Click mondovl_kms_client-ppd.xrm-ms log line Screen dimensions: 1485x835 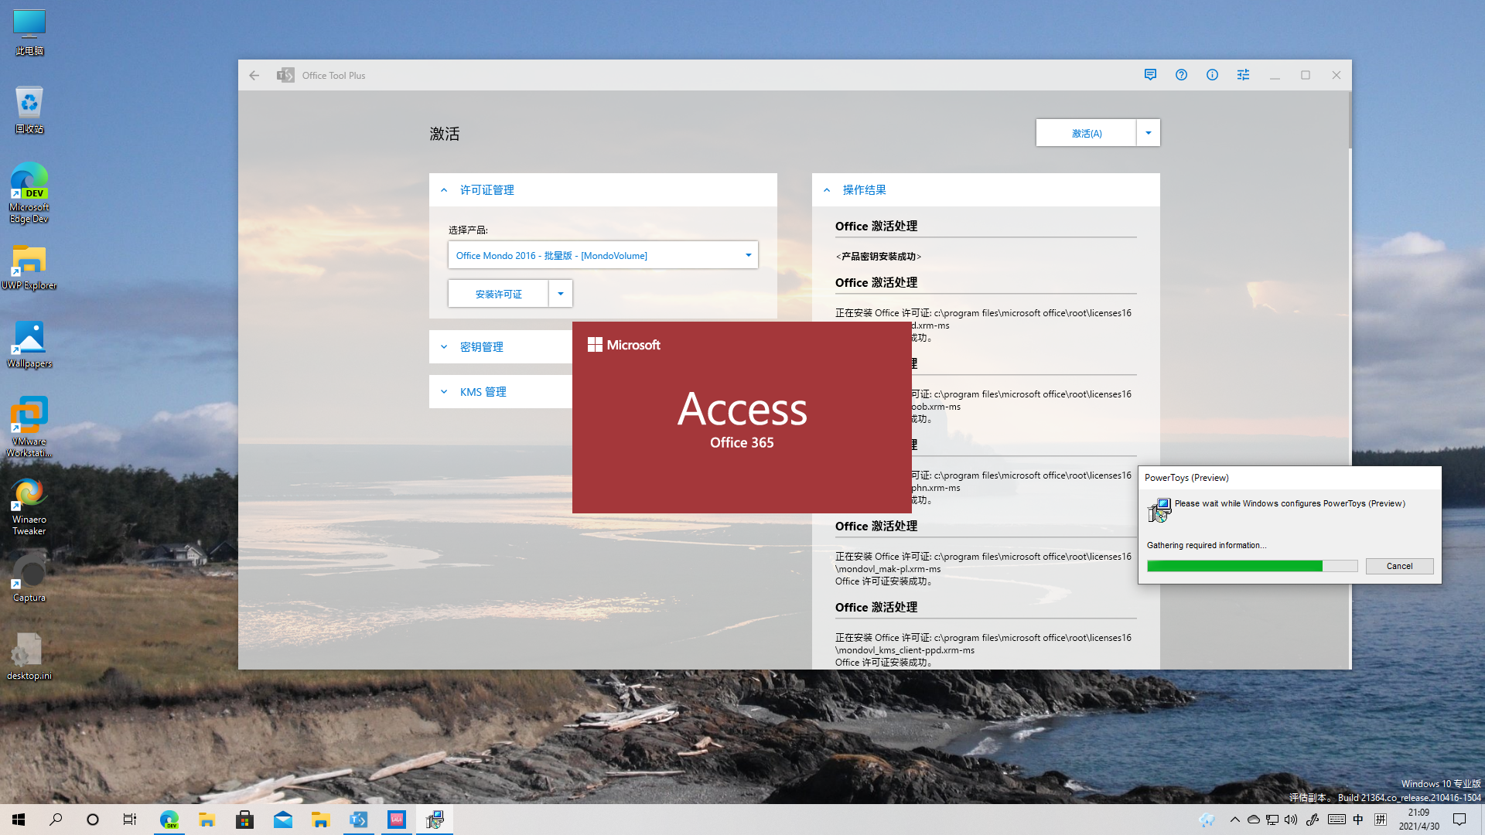click(905, 650)
